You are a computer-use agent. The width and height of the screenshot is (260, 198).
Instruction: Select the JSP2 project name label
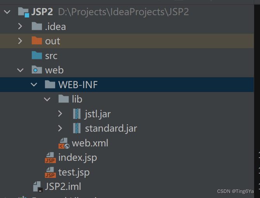tap(42, 12)
